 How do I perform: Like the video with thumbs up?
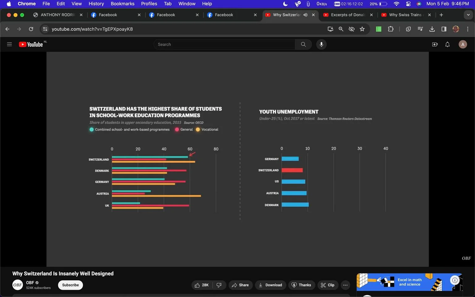(202, 285)
